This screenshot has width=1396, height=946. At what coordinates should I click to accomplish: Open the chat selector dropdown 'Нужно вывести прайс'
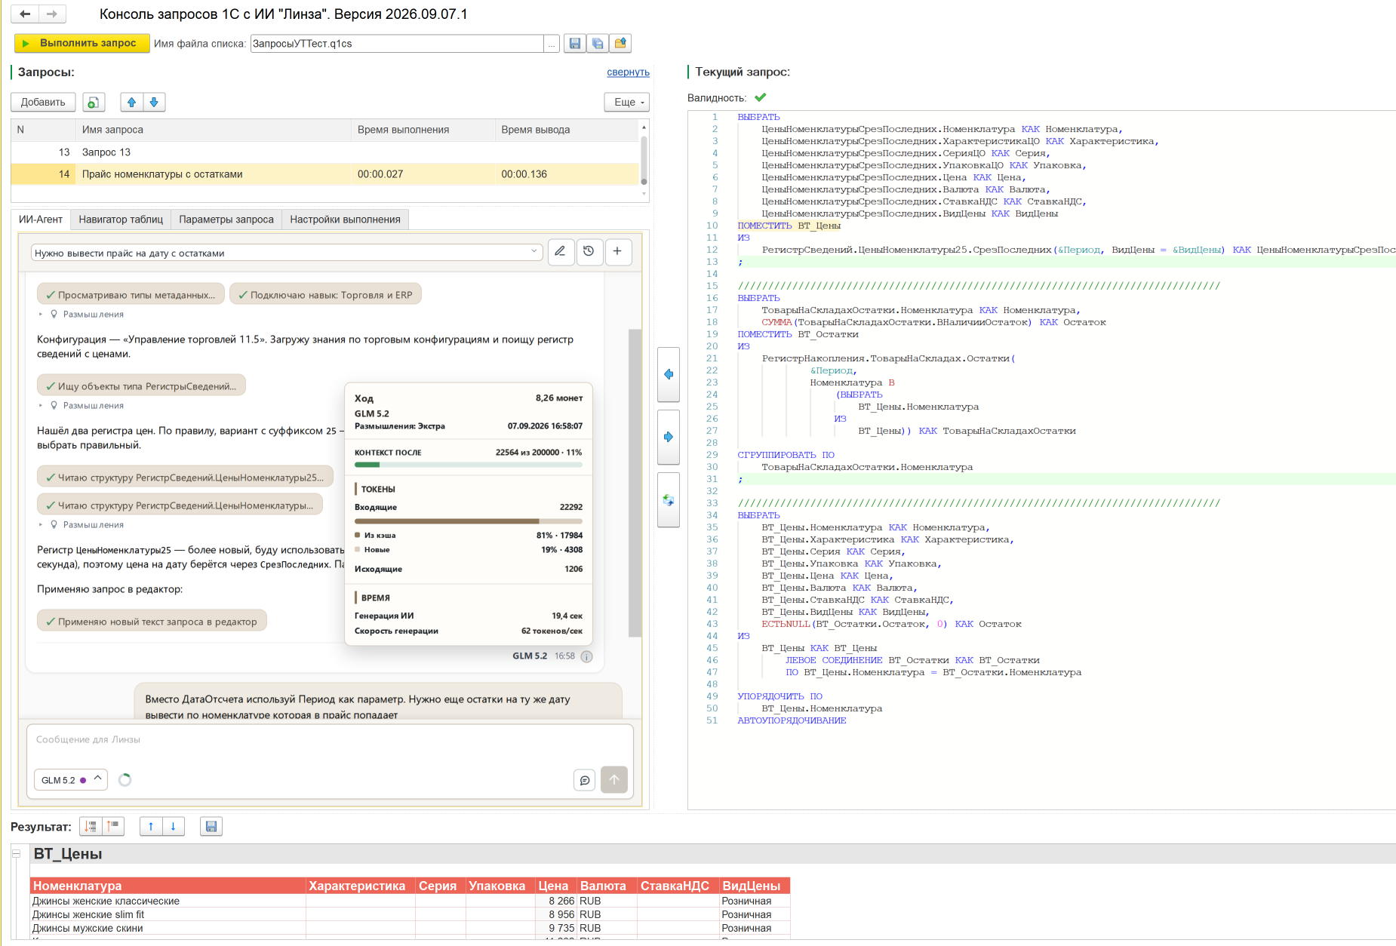coord(287,253)
